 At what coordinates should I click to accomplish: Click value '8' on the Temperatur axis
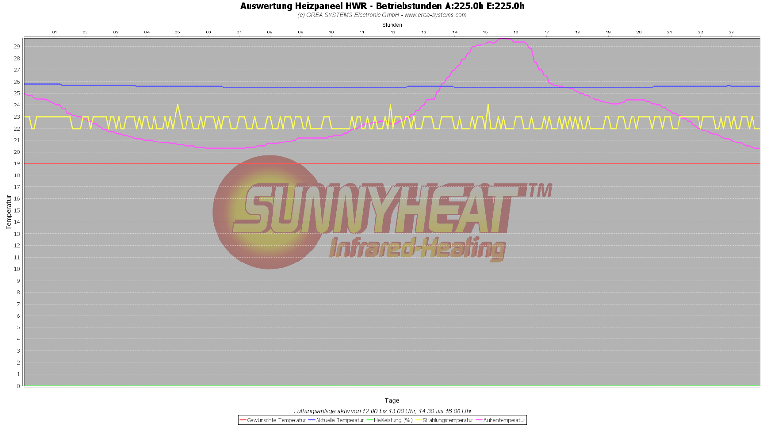point(19,292)
